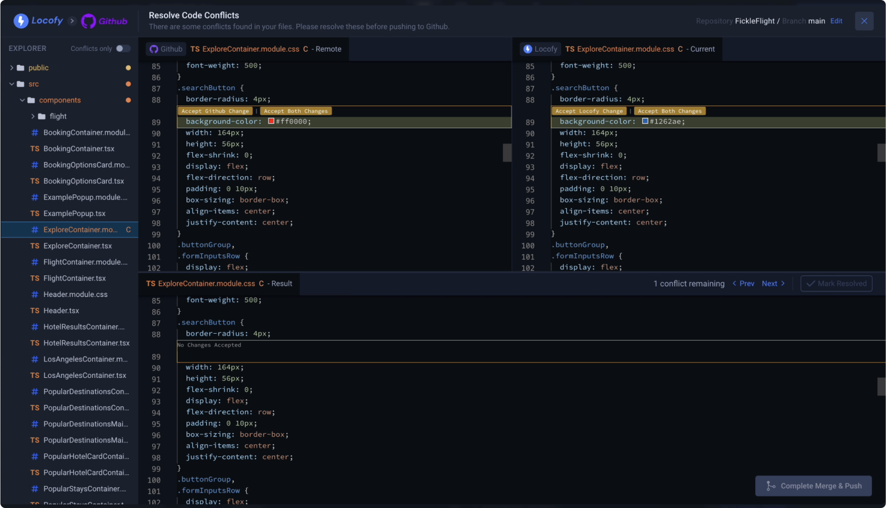Click the merge icon on Complete Merge & Push
The height and width of the screenshot is (508, 886).
(771, 485)
